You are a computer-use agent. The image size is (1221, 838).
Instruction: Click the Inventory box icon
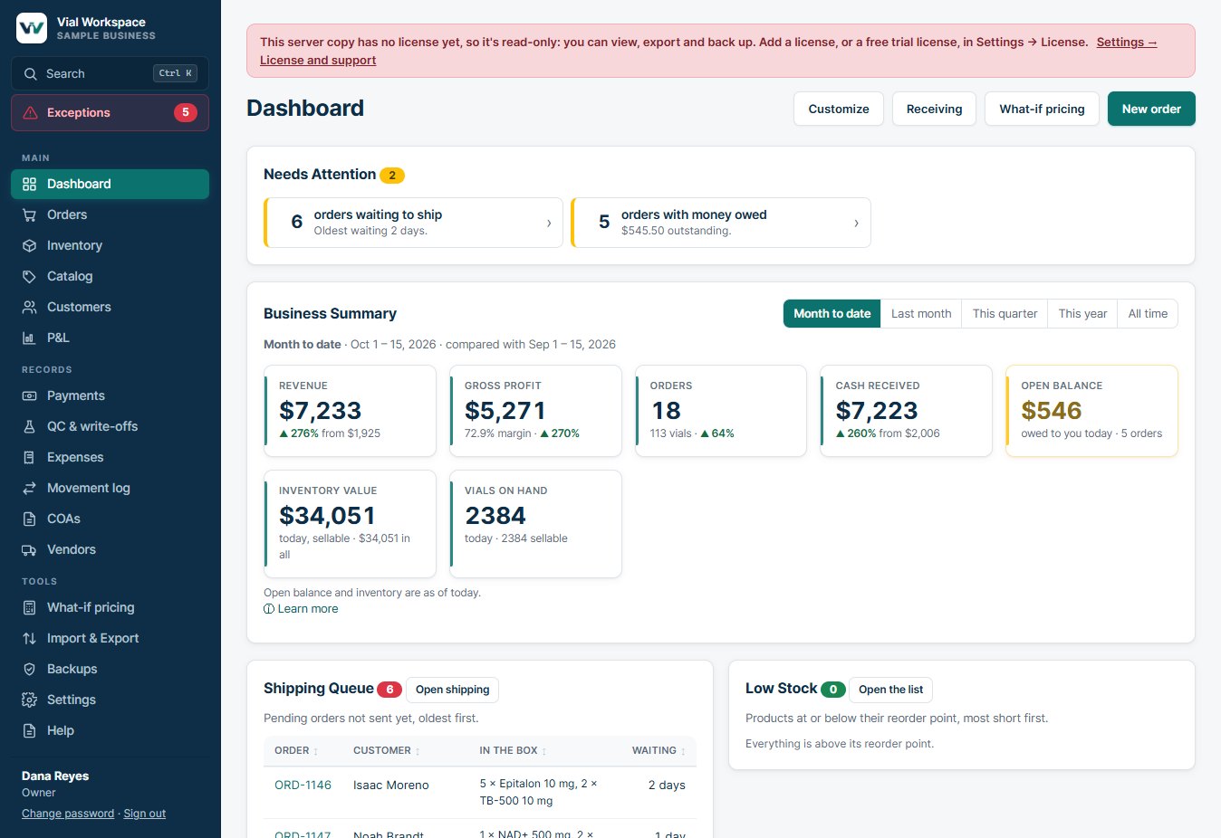pyautogui.click(x=29, y=245)
